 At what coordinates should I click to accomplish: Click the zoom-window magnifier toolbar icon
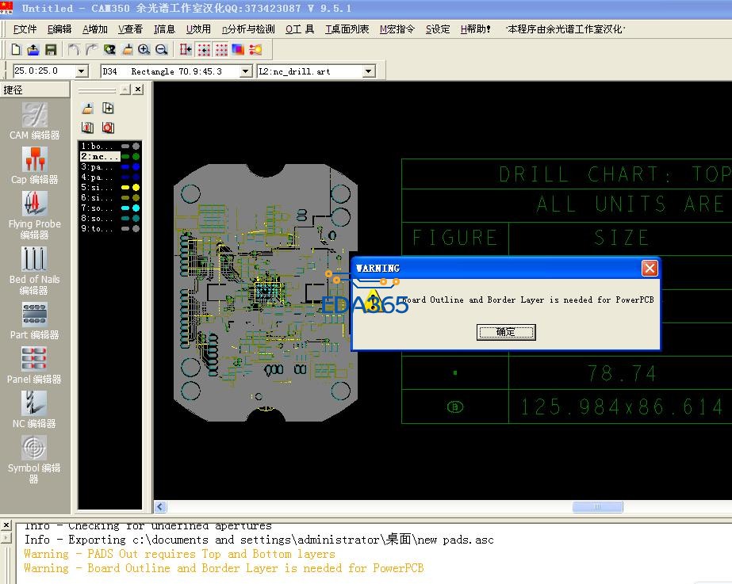(109, 49)
